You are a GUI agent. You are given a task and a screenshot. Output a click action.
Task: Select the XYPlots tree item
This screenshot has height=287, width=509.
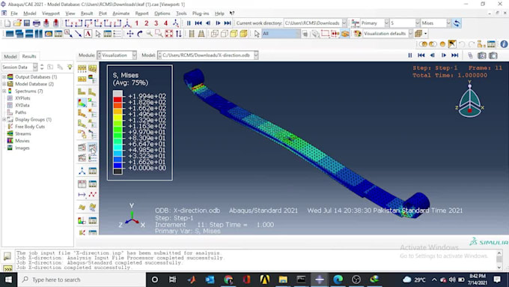(x=22, y=98)
